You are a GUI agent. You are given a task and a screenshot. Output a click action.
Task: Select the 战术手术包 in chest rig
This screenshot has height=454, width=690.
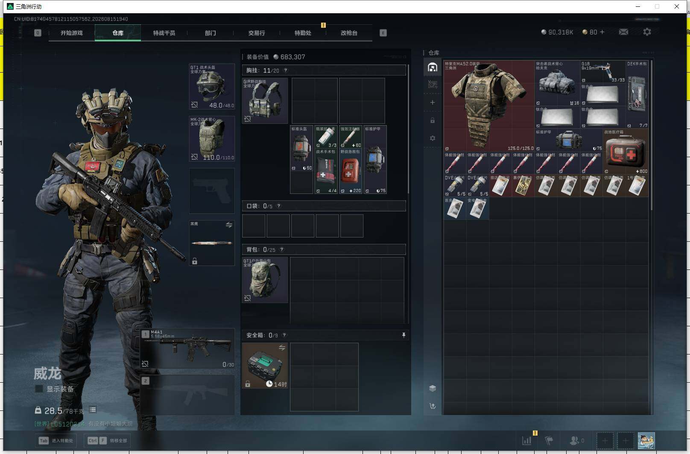coord(326,171)
